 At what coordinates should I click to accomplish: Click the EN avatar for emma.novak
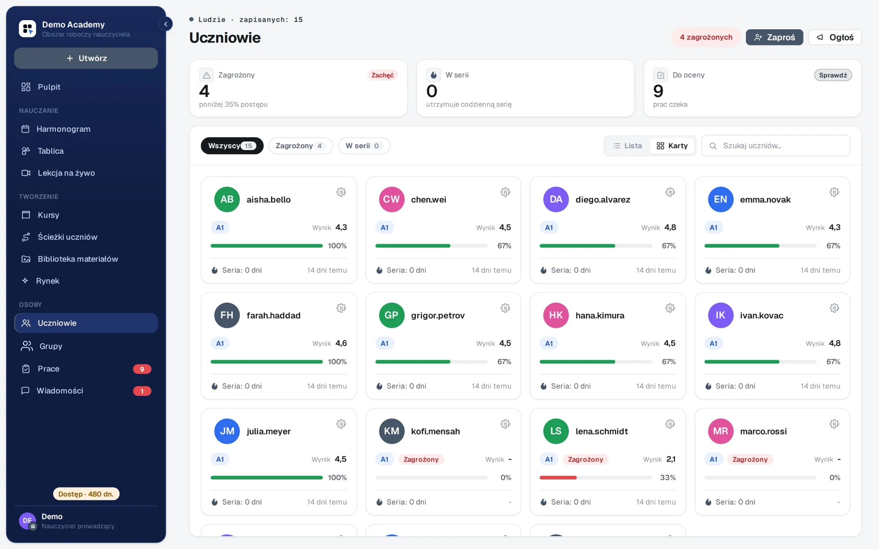point(721,199)
